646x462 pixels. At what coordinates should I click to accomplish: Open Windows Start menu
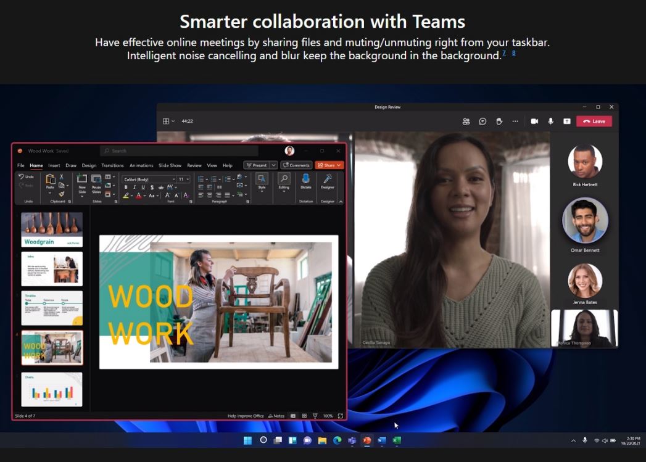point(247,440)
